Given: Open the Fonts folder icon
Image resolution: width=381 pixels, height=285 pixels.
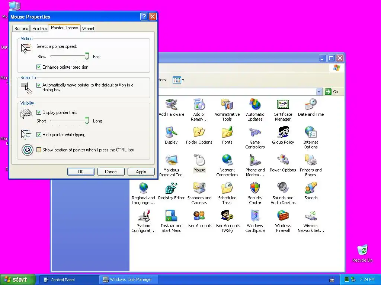Looking at the screenshot, I should tap(227, 135).
